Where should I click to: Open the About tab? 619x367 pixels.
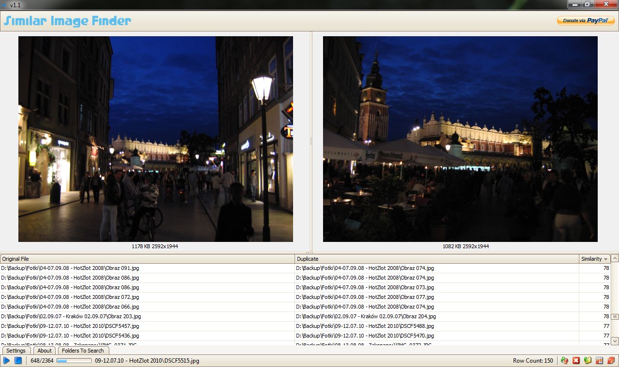point(44,351)
